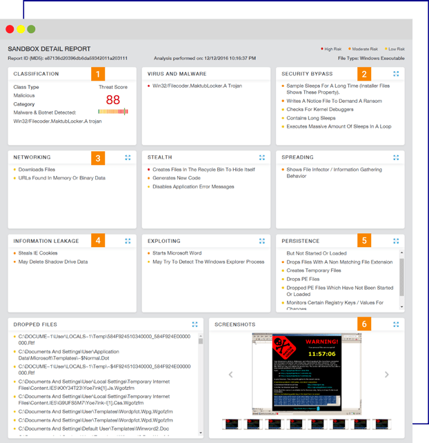
Task: Select the orange number 6 callout badge
Action: pos(365,324)
